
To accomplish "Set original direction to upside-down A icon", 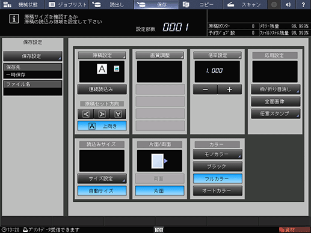I will click(x=118, y=114).
